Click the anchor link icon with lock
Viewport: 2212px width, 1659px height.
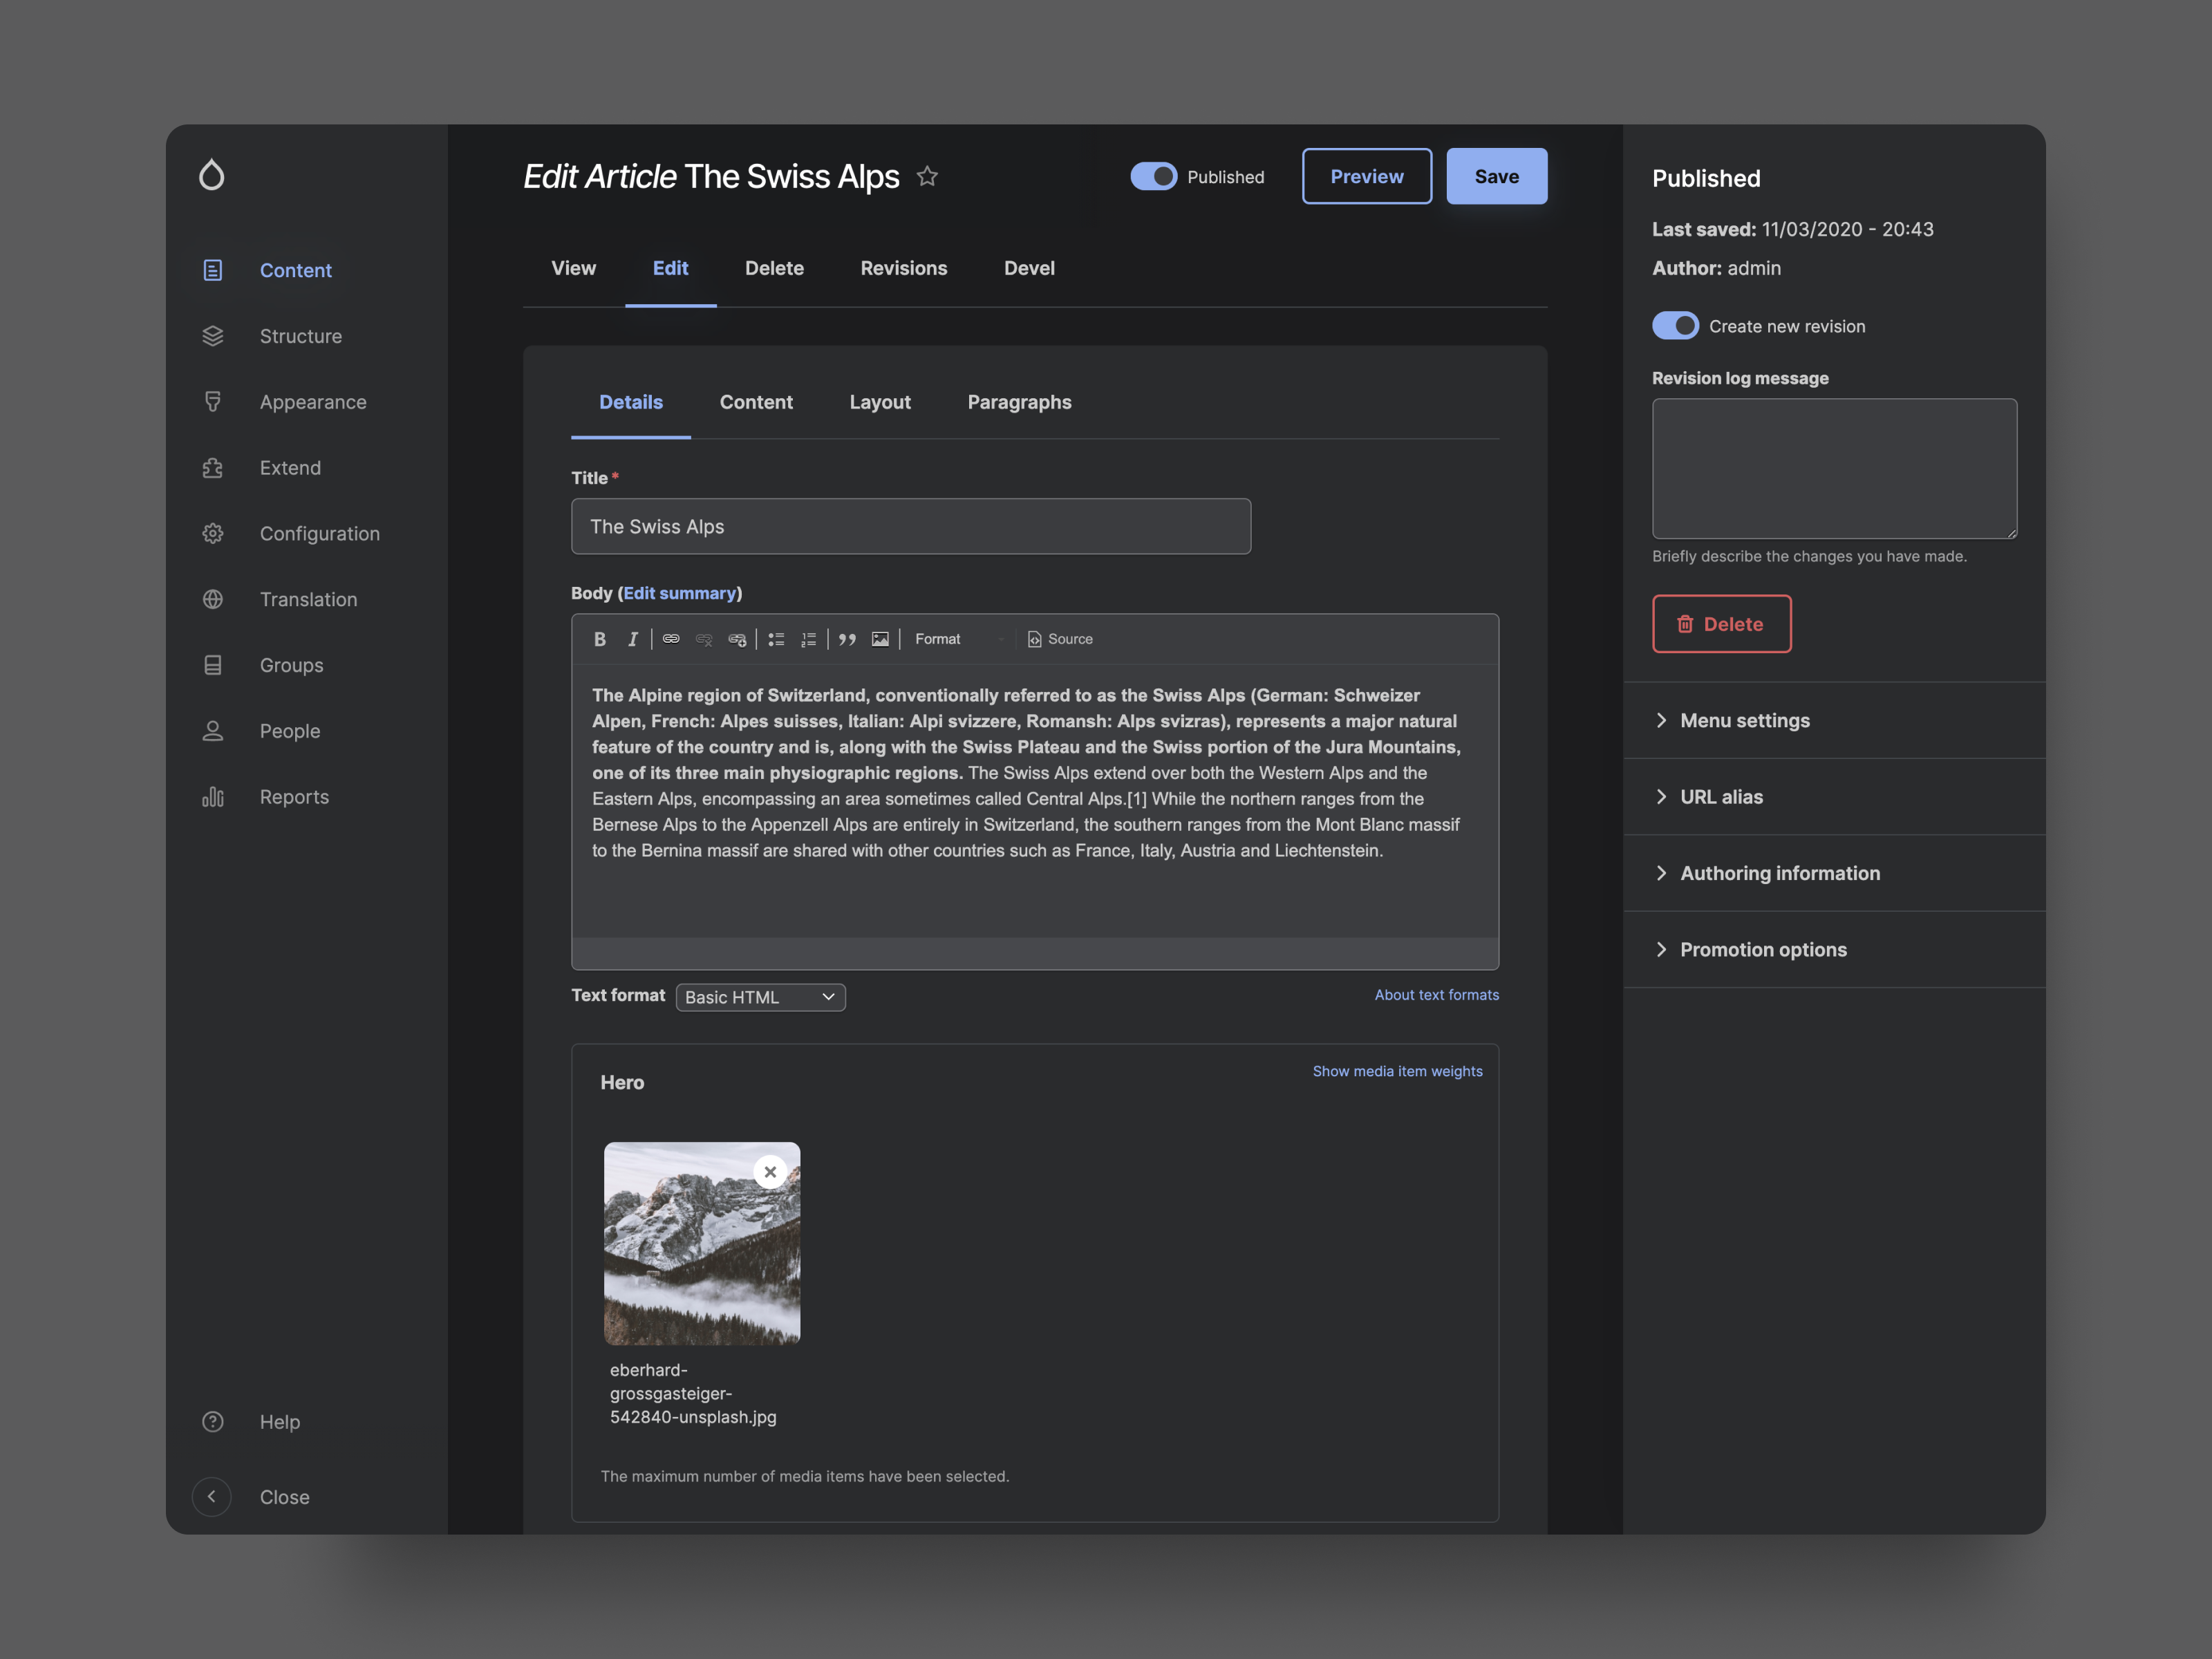(737, 639)
